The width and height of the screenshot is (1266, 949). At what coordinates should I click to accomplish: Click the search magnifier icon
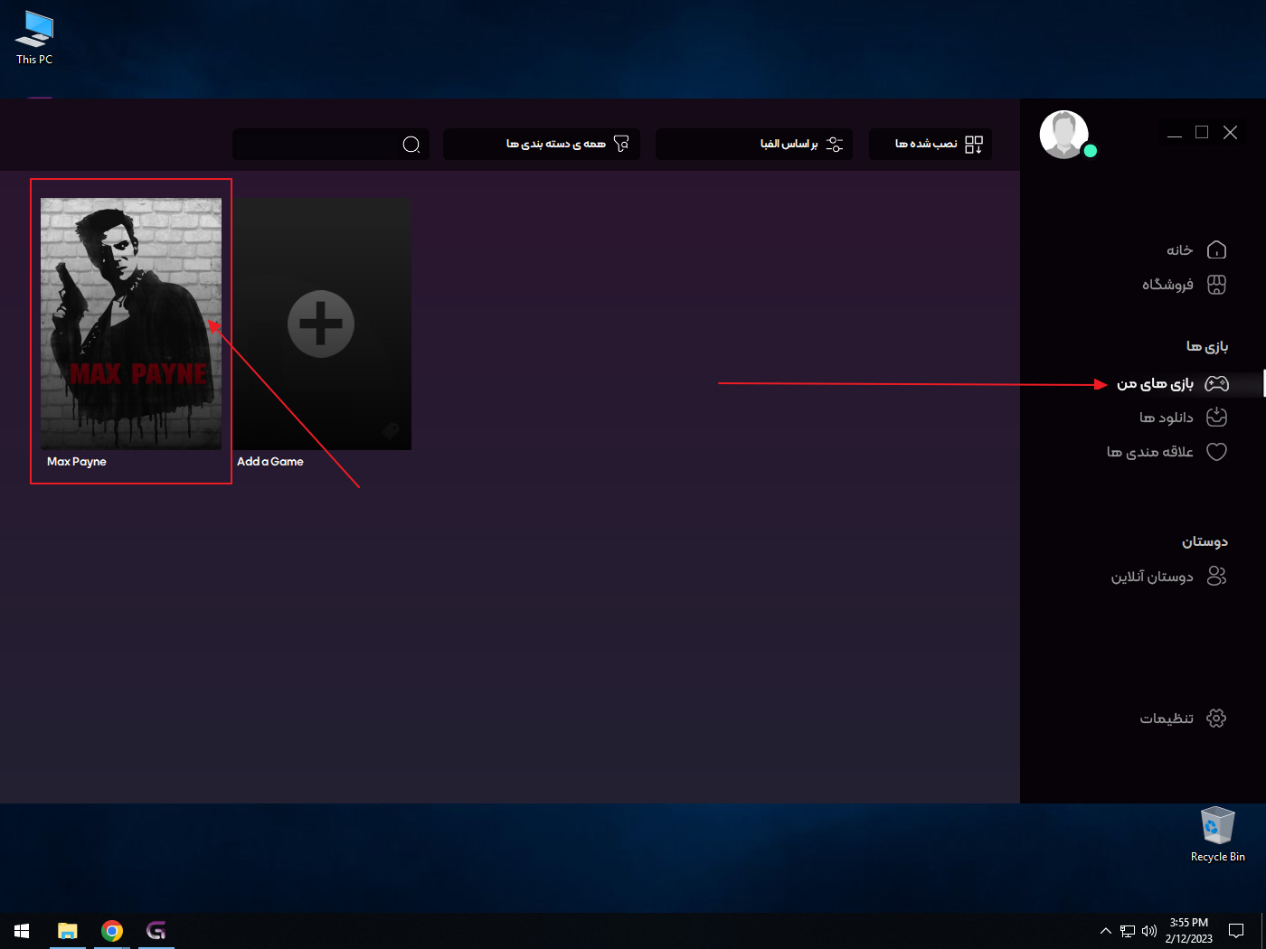coord(411,145)
